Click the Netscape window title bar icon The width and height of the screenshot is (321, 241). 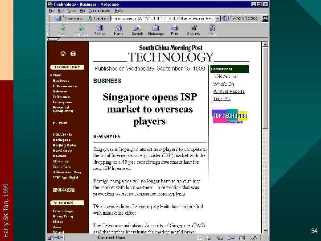pos(50,4)
